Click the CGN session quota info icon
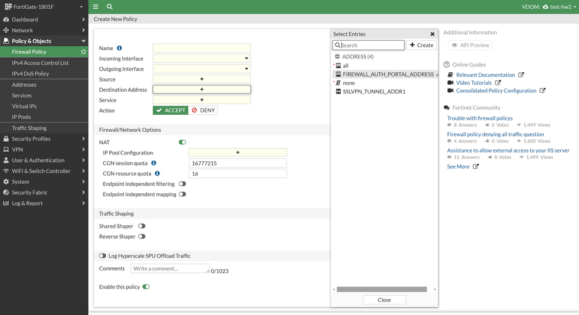This screenshot has height=315, width=579. (154, 163)
